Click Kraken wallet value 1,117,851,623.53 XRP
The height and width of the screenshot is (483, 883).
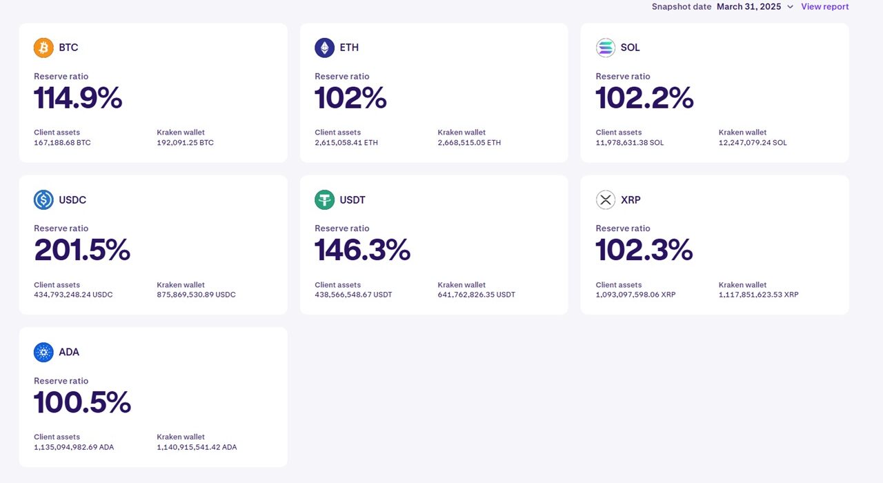click(759, 295)
